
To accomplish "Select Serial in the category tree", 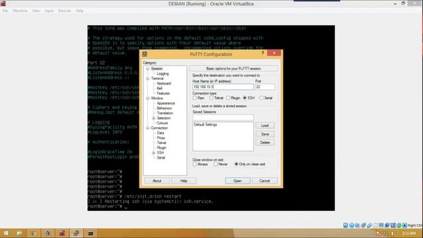I will click(x=161, y=158).
